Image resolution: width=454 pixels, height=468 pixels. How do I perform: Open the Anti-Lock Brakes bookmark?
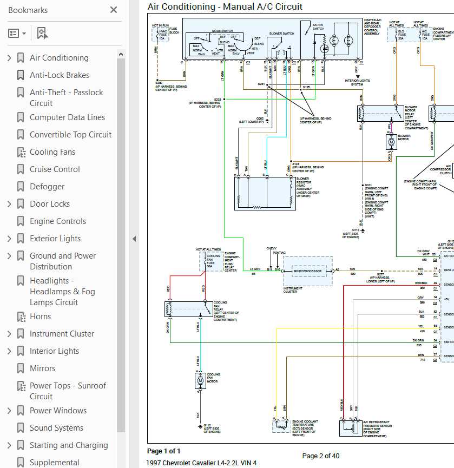60,75
